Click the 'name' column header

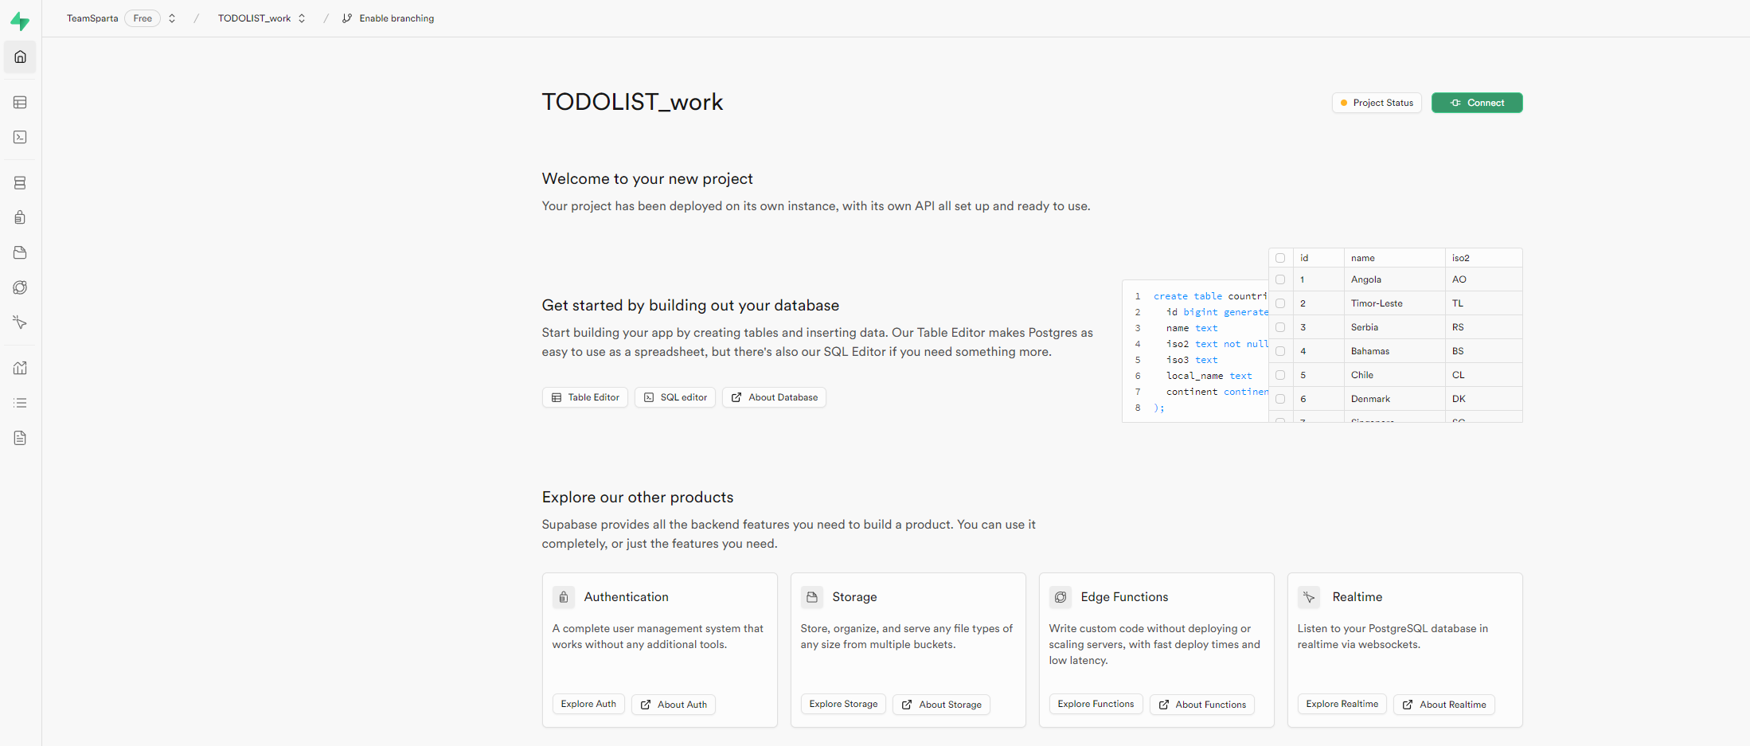[1395, 258]
